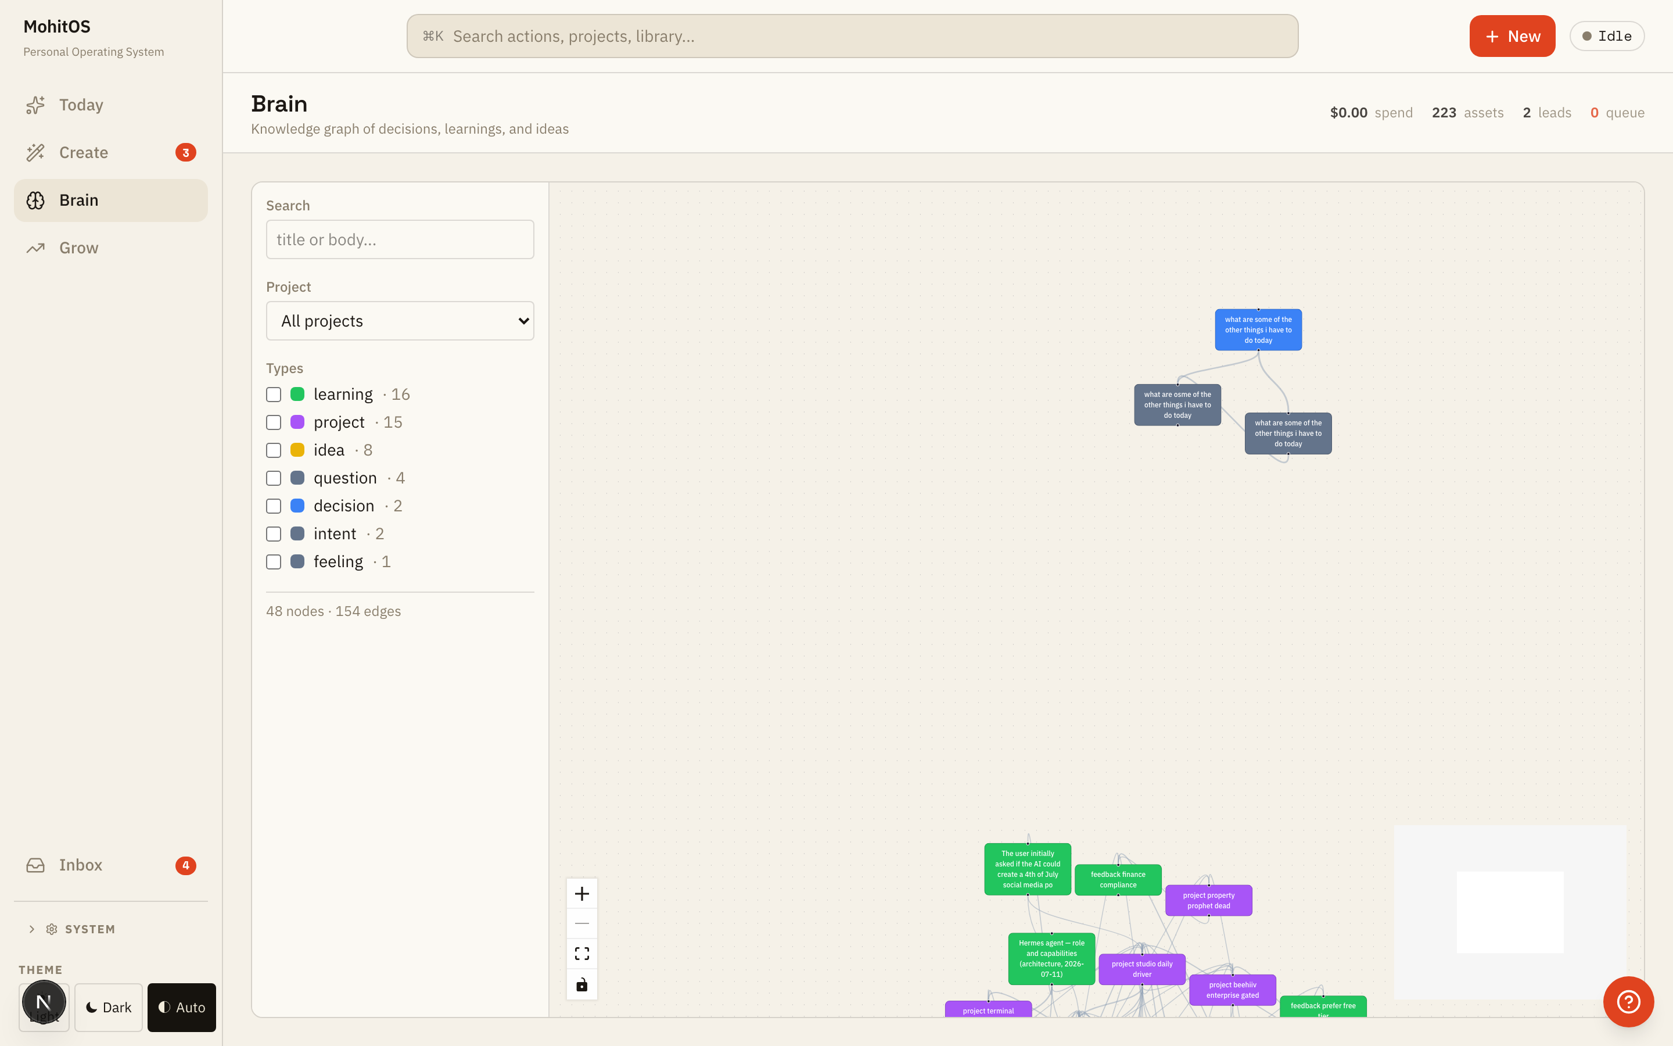The image size is (1673, 1046).
Task: Click the blue decision color swatch
Action: click(x=297, y=506)
